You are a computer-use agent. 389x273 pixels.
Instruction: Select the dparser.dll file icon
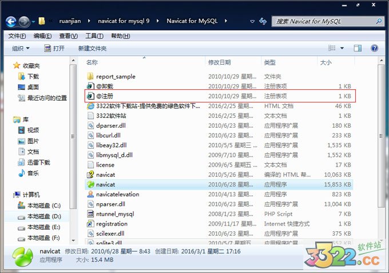point(90,125)
